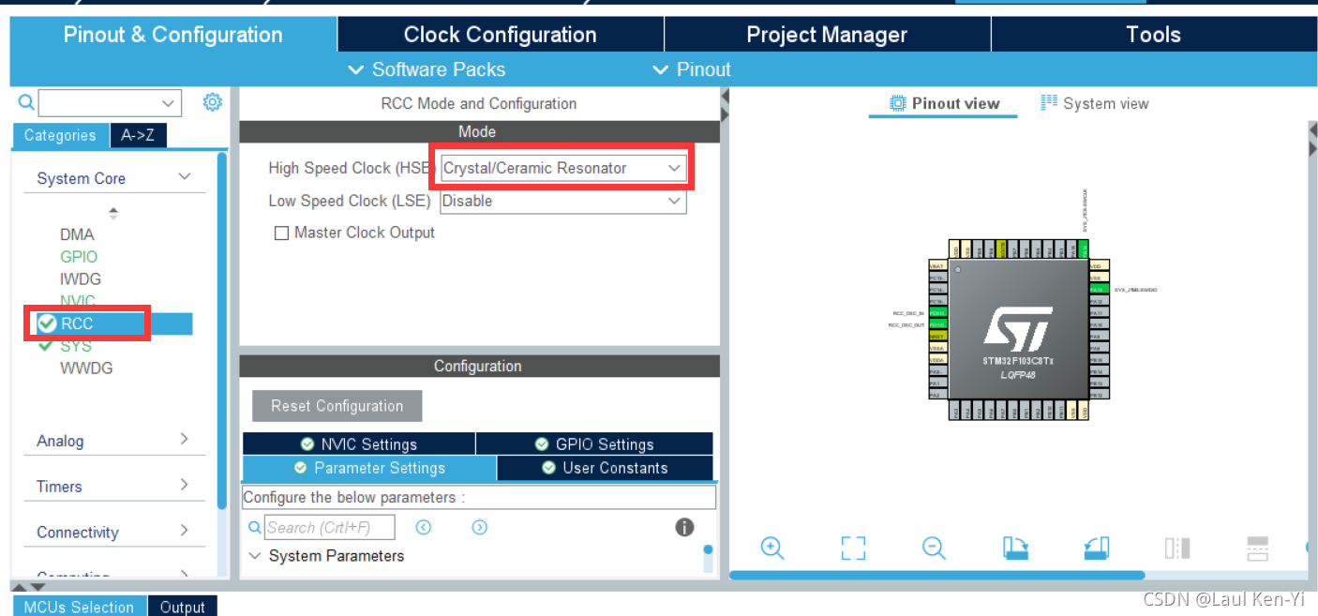Switch to the Clock Configuration tab

[500, 35]
